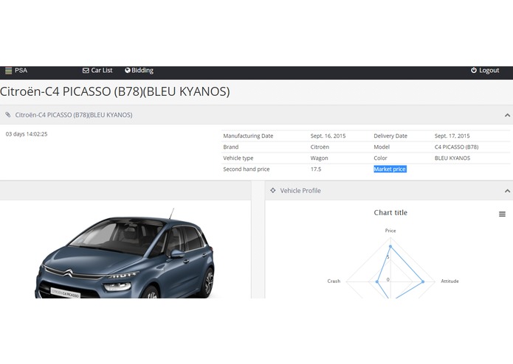Viewport: 513px width, 364px height.
Task: Click the globe icon beside Bidding
Action: pyautogui.click(x=128, y=70)
